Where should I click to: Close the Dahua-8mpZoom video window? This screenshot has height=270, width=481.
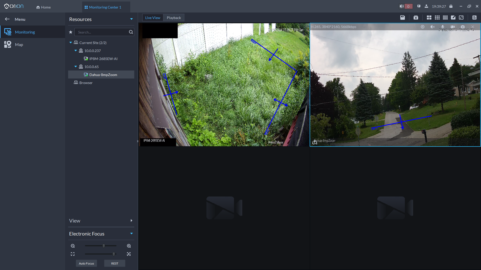[473, 27]
